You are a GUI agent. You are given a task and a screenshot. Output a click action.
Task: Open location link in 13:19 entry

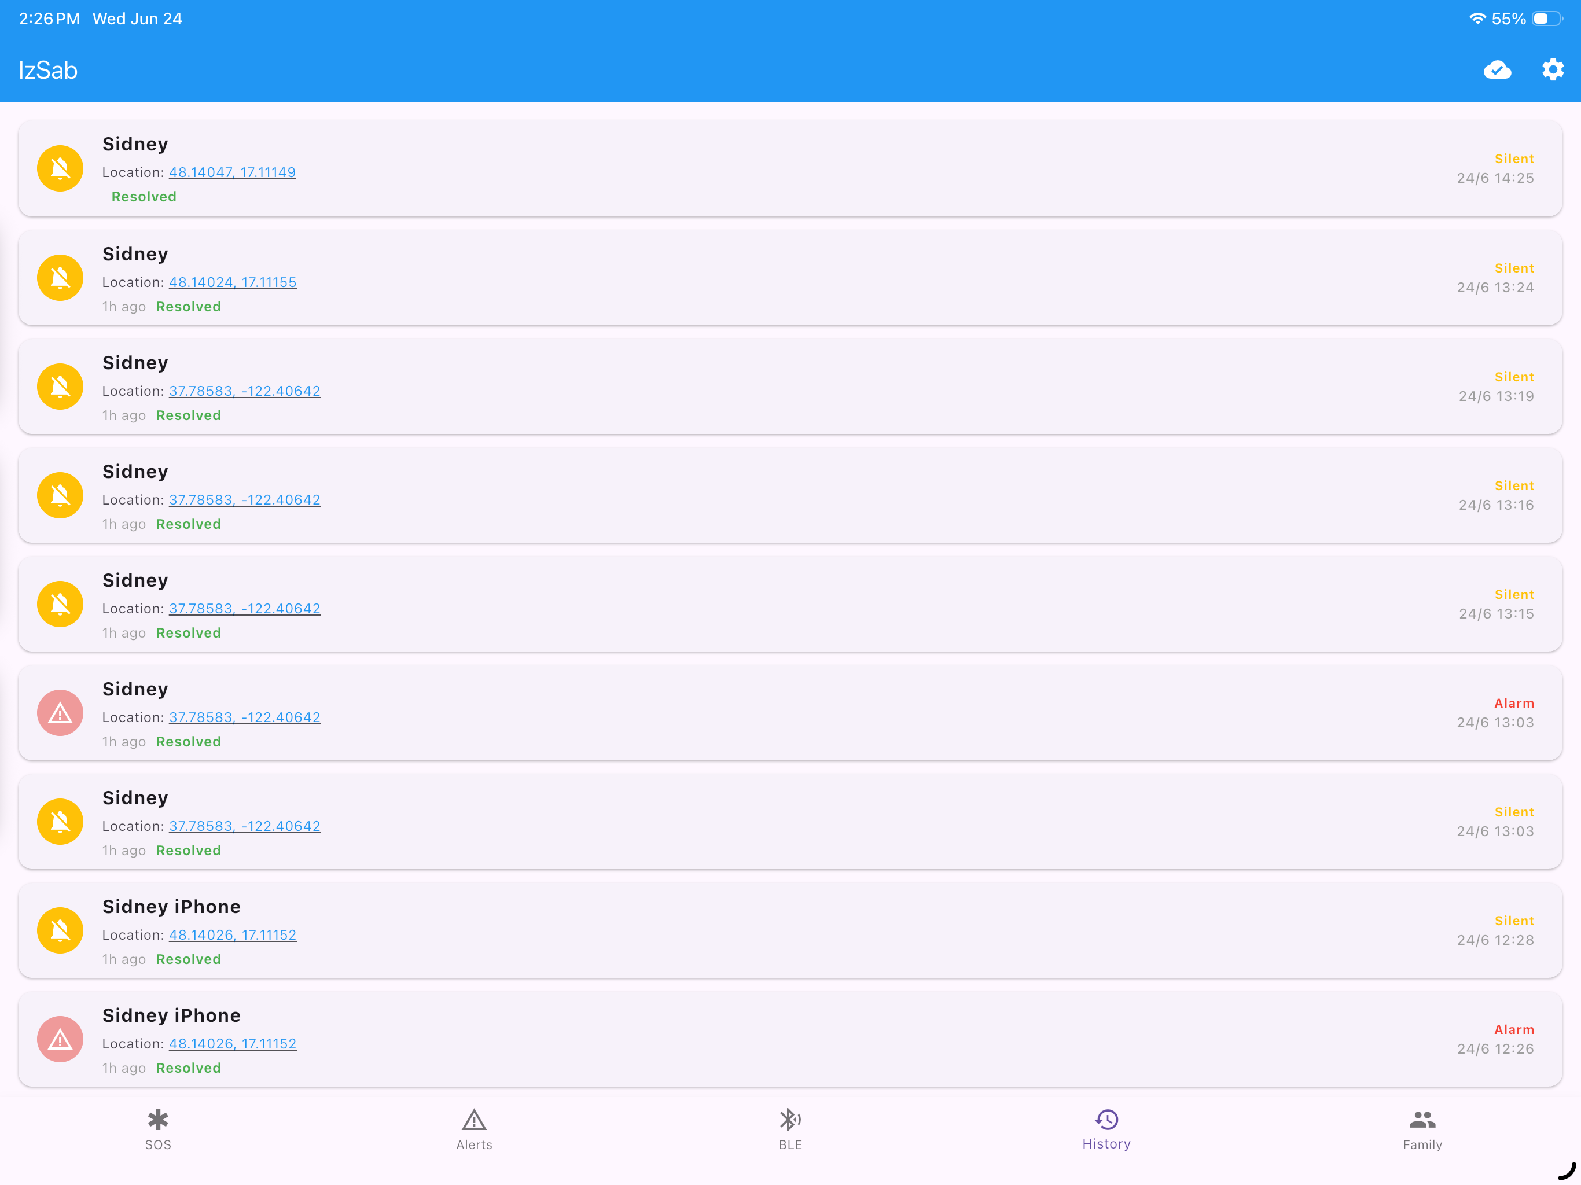[x=244, y=391]
